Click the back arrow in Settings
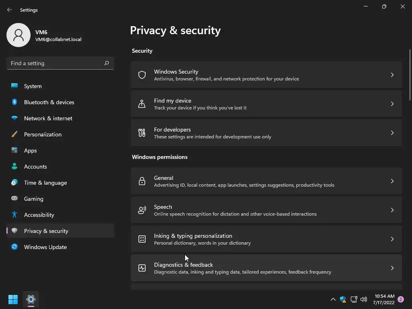412x309 pixels. point(10,10)
